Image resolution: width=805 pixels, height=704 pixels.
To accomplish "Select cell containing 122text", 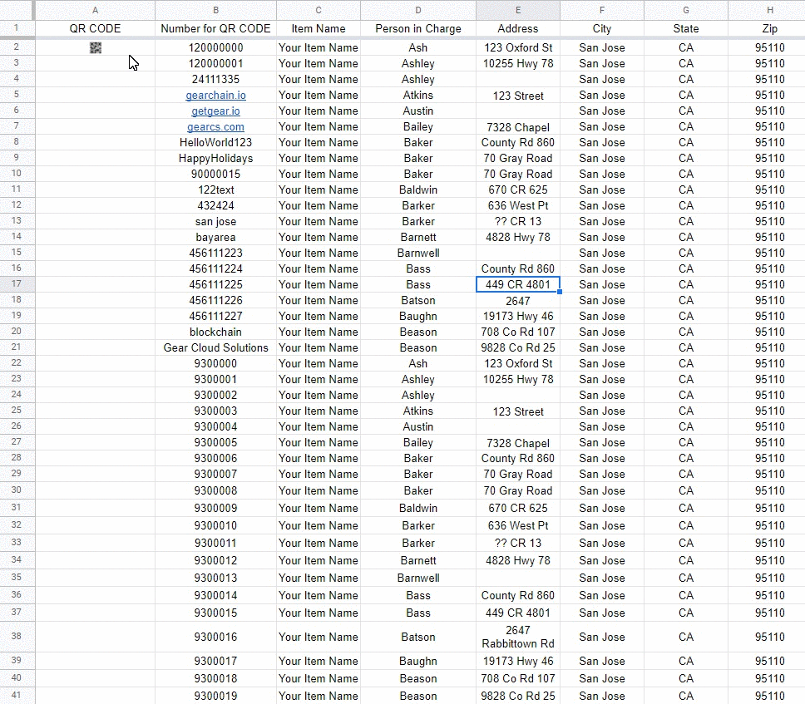I will [x=215, y=190].
